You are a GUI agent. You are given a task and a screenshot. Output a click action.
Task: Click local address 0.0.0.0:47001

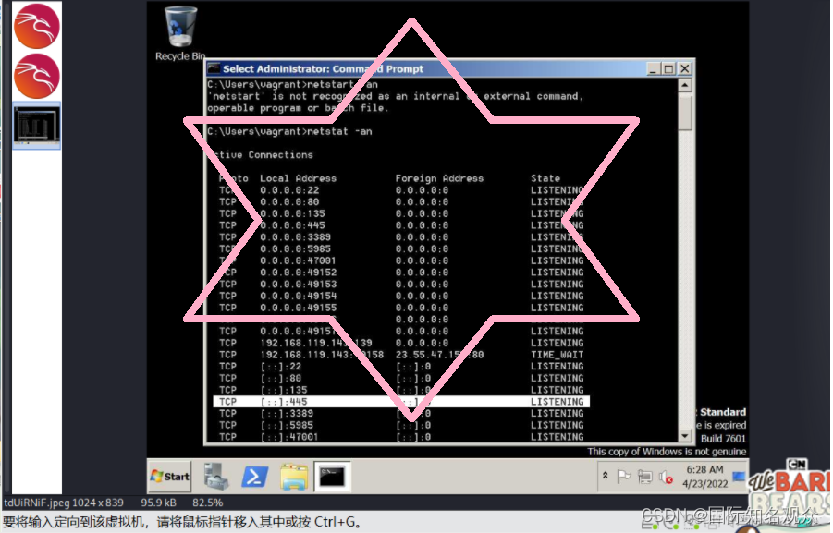pos(298,260)
